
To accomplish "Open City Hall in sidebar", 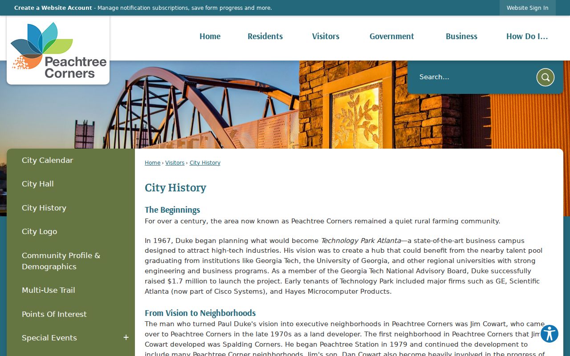I will (x=71, y=184).
